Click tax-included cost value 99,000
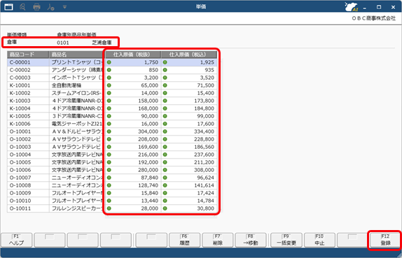402x258 pixels. (205, 116)
